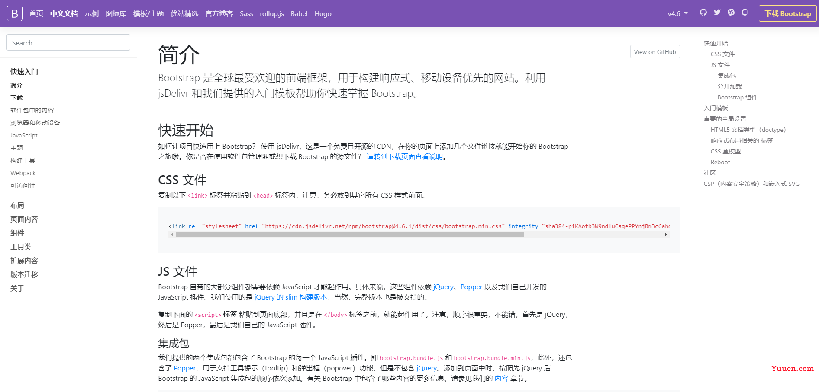Image resolution: width=819 pixels, height=392 pixels.
Task: Click the horizontal scrollbar in the code block
Action: pyautogui.click(x=350, y=235)
